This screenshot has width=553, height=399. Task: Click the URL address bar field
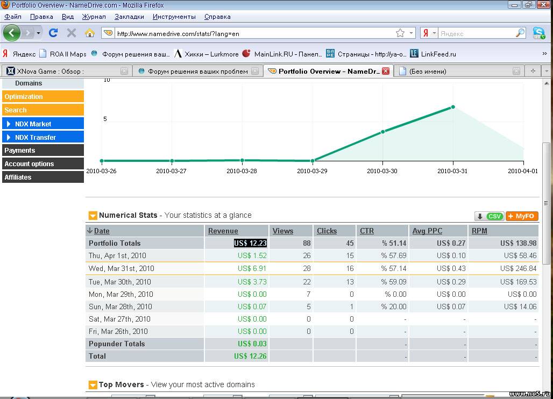253,33
